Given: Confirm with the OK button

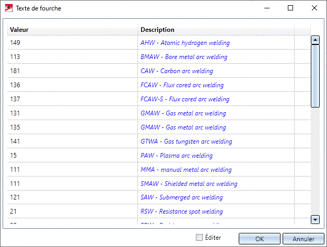Looking at the screenshot, I should tap(259, 239).
